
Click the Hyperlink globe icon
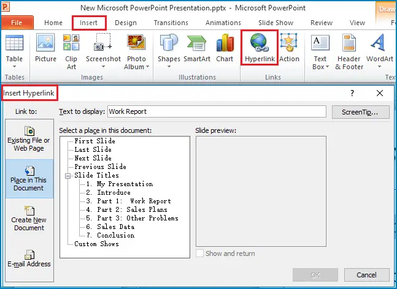260,42
